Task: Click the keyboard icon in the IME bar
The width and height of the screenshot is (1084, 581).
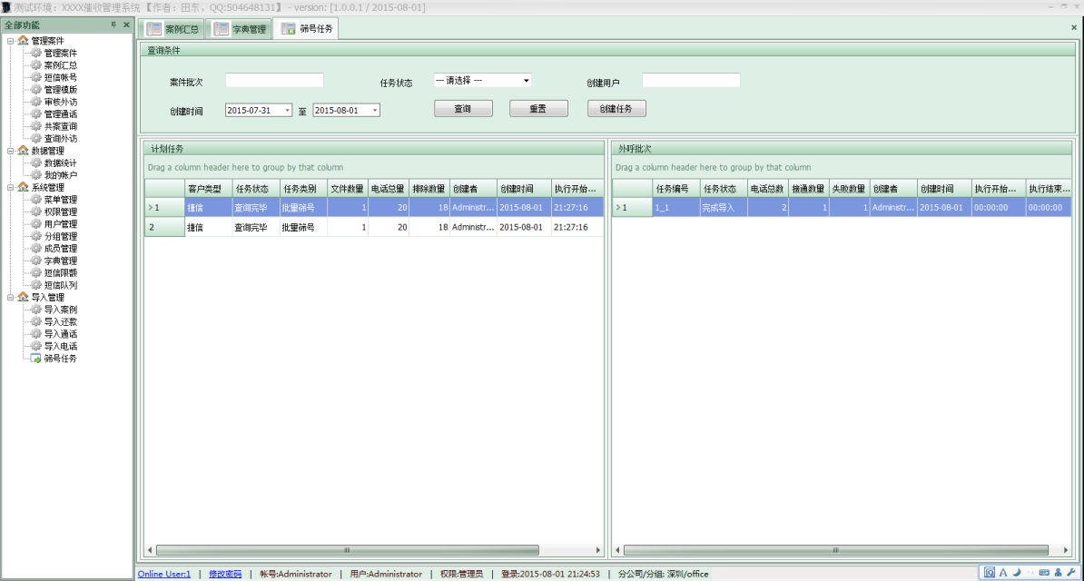Action: (x=1044, y=573)
